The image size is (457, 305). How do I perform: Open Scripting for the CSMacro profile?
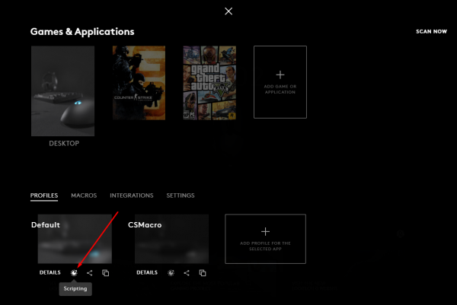pos(171,272)
